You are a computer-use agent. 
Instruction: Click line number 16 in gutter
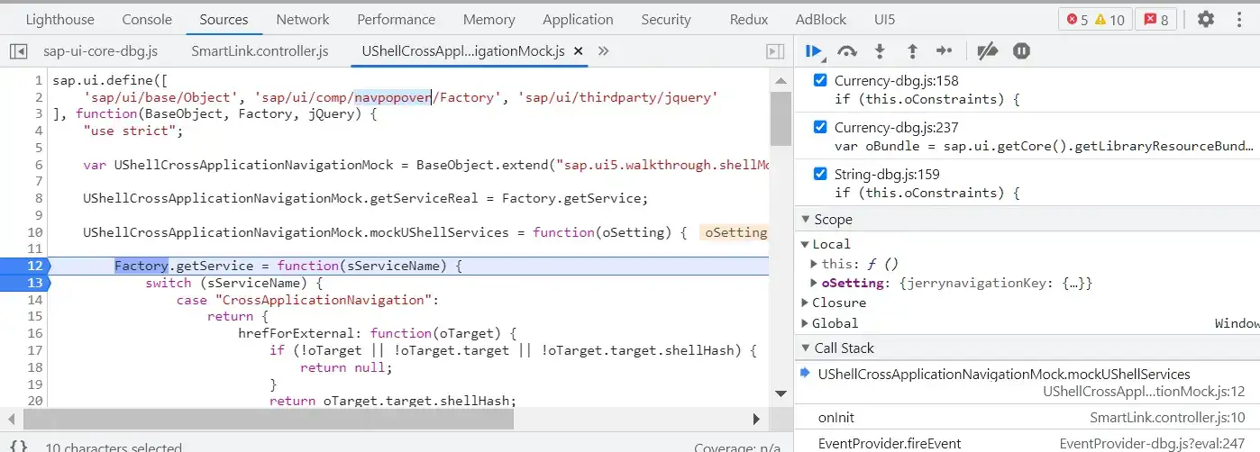[x=35, y=333]
